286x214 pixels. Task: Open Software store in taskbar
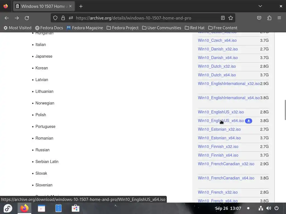(x=75, y=208)
